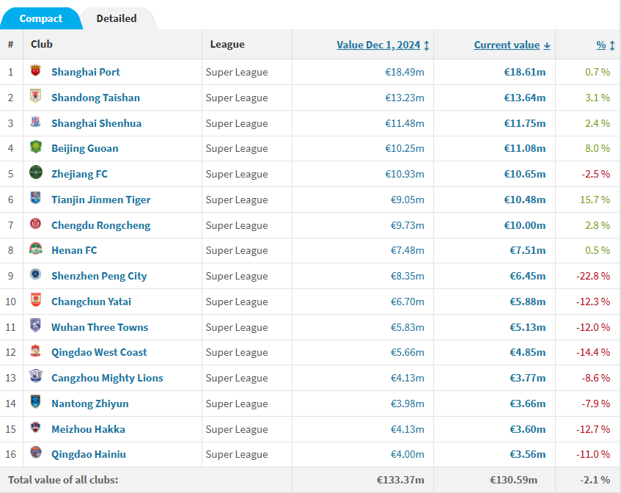This screenshot has height=493, width=621.
Task: Click the Shandong Taishan club crest
Action: pos(36,96)
